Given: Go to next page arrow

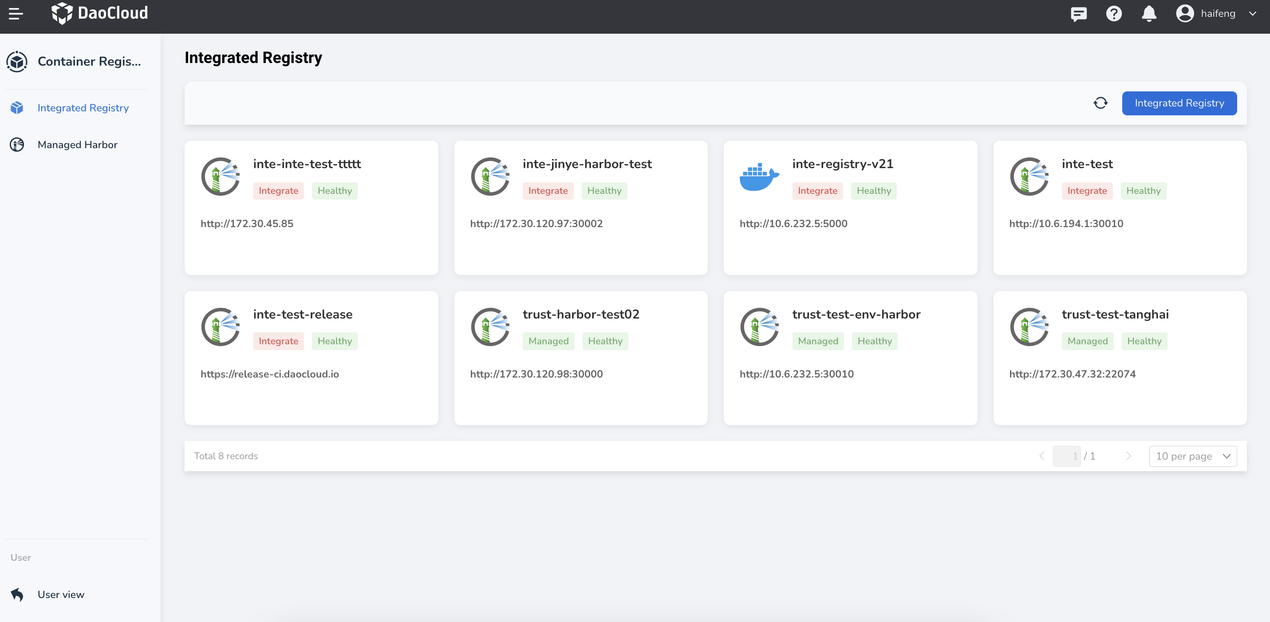Looking at the screenshot, I should click(x=1128, y=457).
